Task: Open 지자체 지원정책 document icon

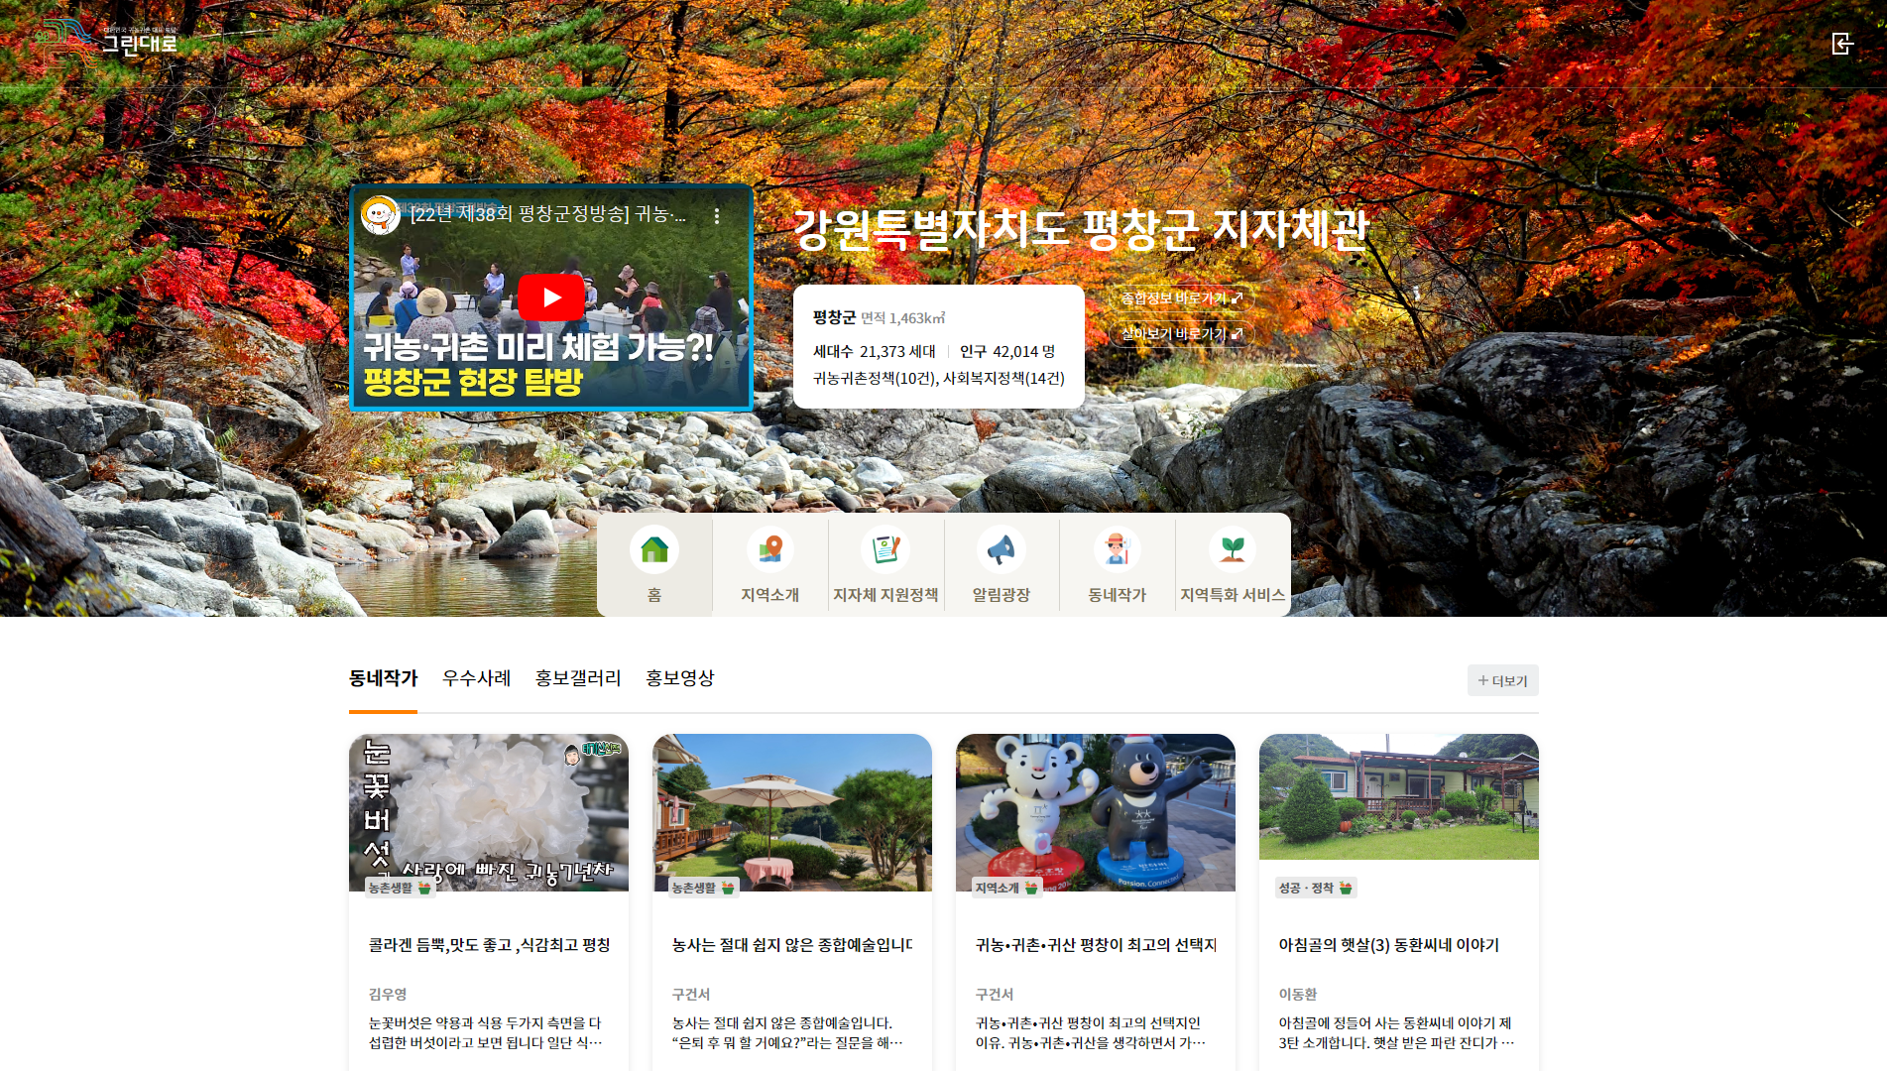Action: pos(885,549)
